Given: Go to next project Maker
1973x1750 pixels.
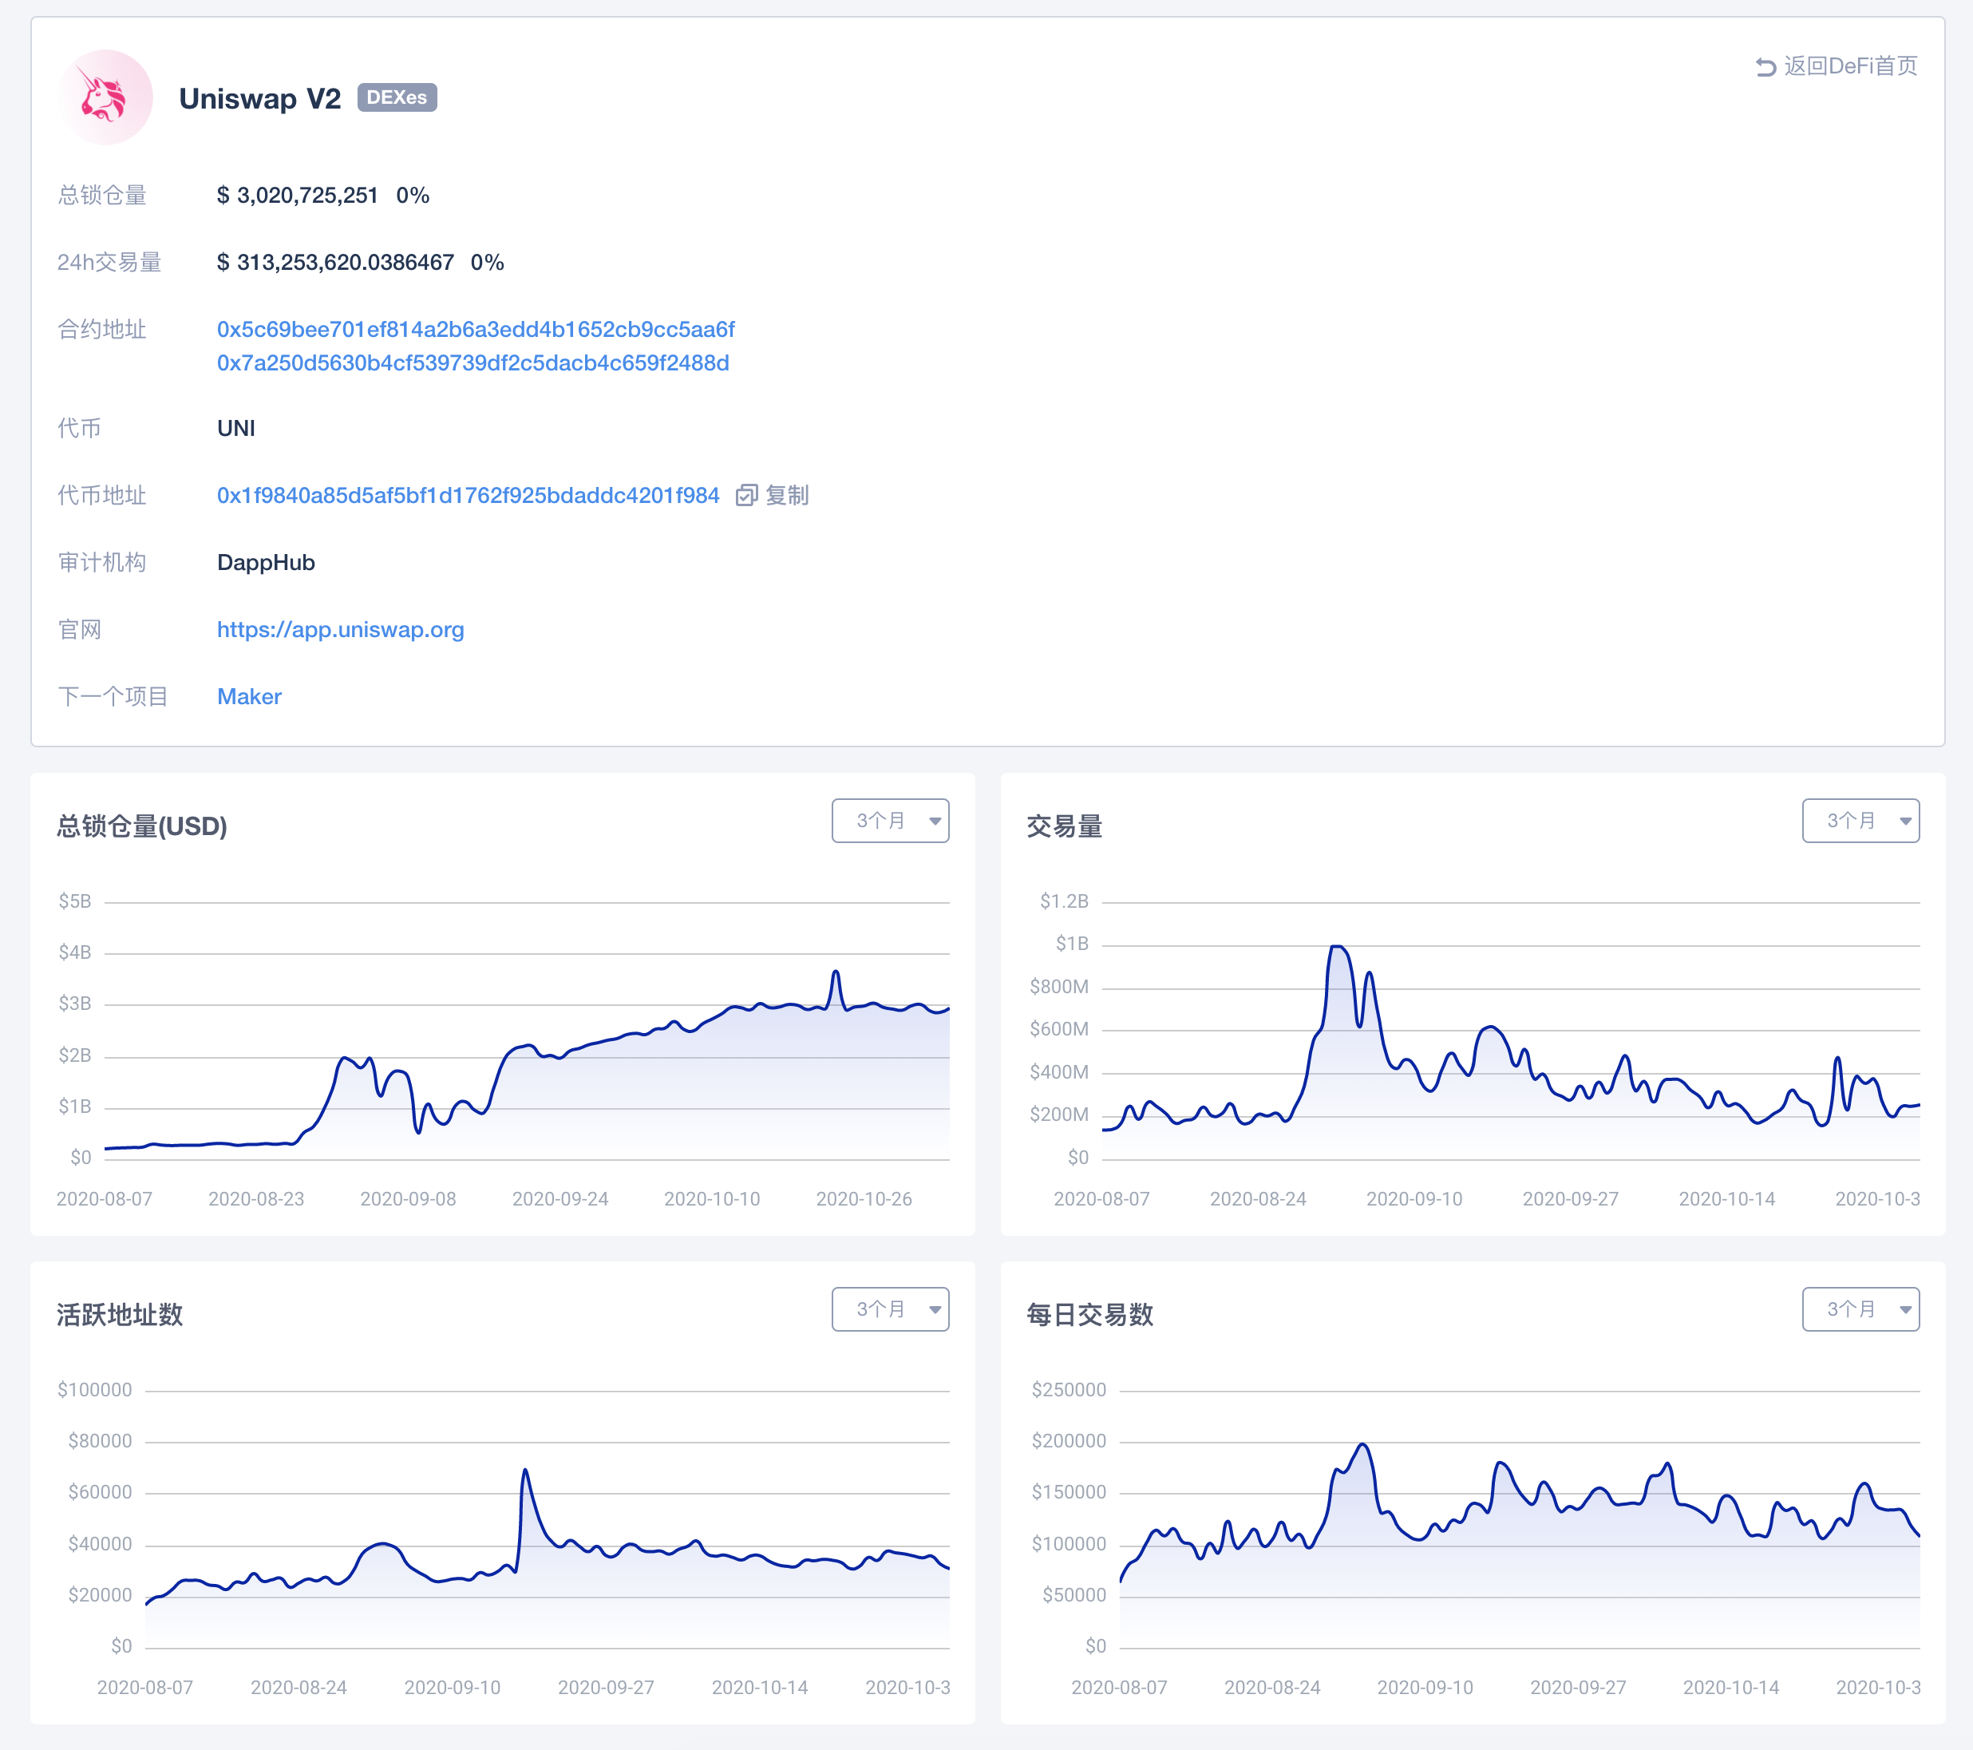Looking at the screenshot, I should (x=249, y=696).
